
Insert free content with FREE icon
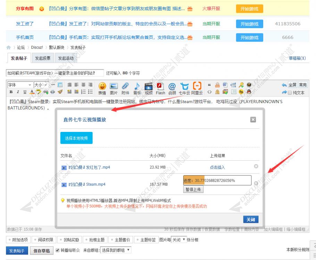(217, 85)
